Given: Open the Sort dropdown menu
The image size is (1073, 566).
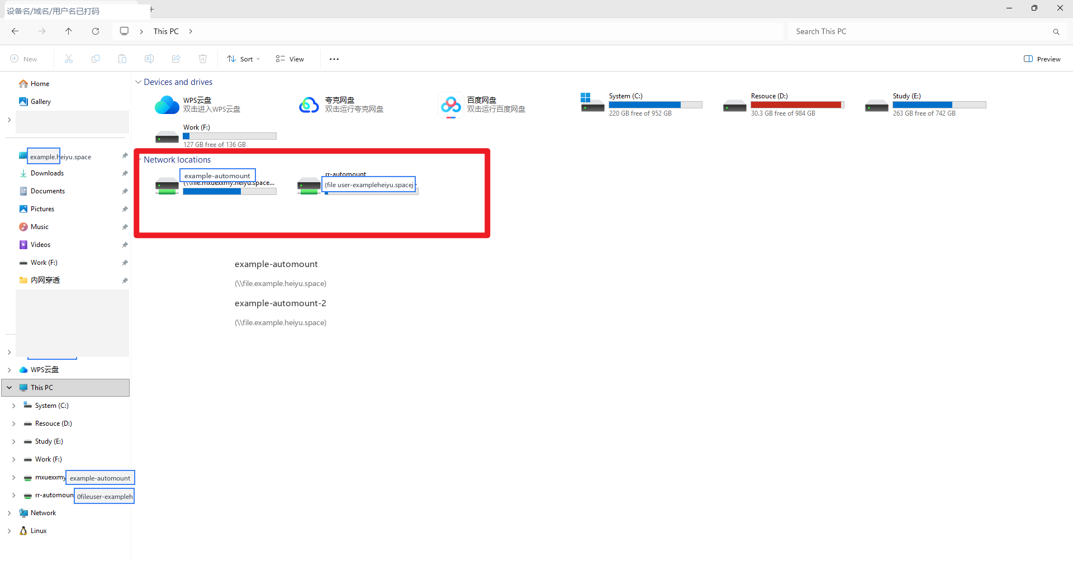Looking at the screenshot, I should click(x=244, y=59).
